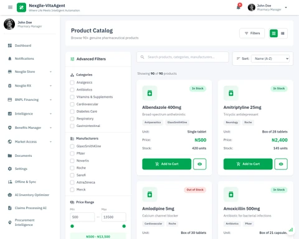Viewport: 299px width, 239px height.
Task: View details of Amitriptyline 25mg eye button
Action: point(281,164)
